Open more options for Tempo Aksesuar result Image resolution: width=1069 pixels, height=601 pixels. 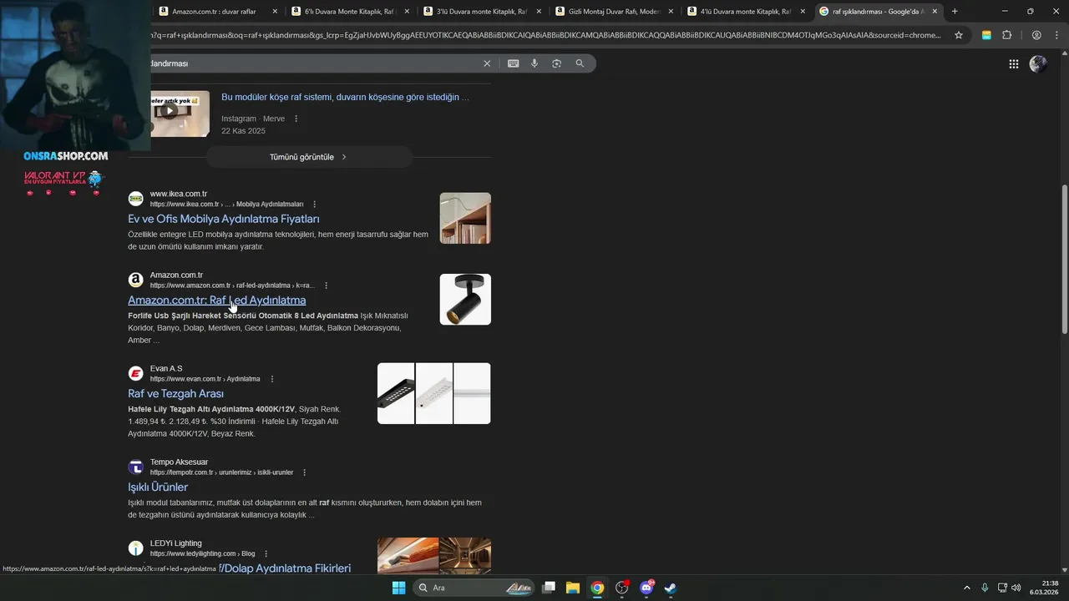tap(304, 472)
